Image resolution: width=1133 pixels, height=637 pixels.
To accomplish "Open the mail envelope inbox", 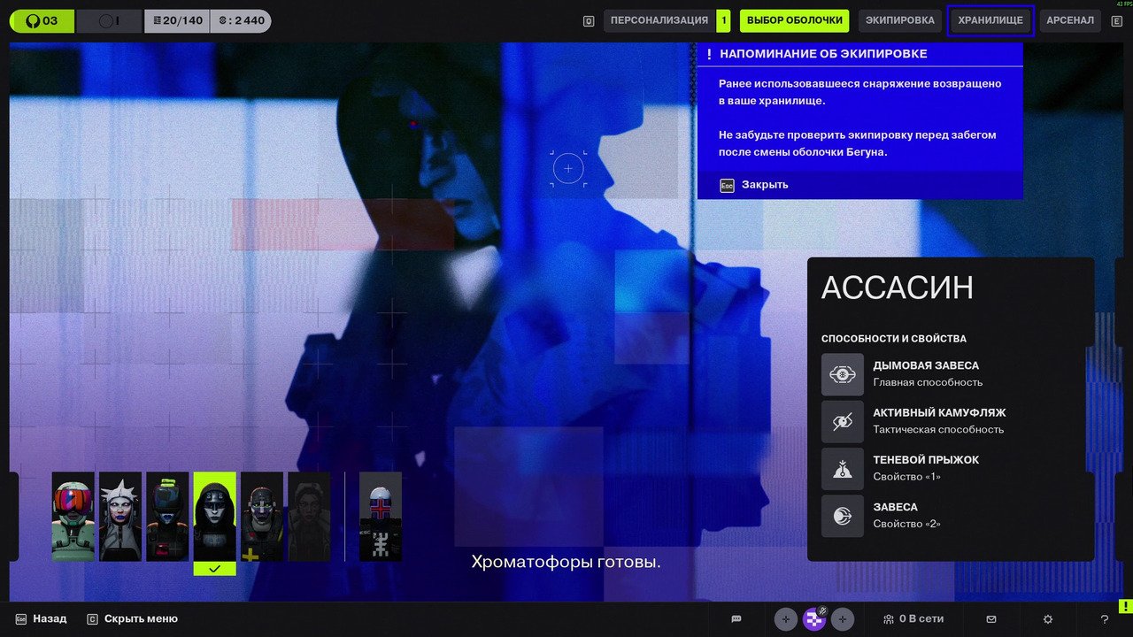I will pos(991,619).
